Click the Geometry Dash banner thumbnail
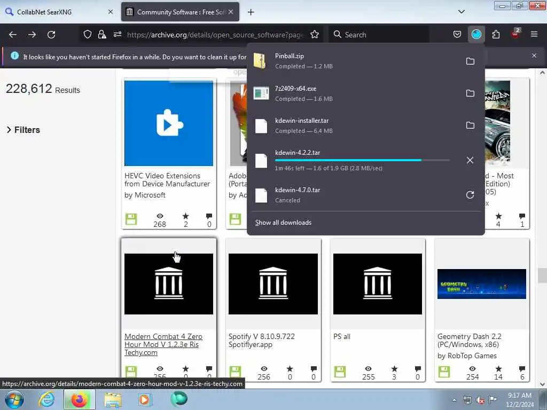 coord(482,284)
